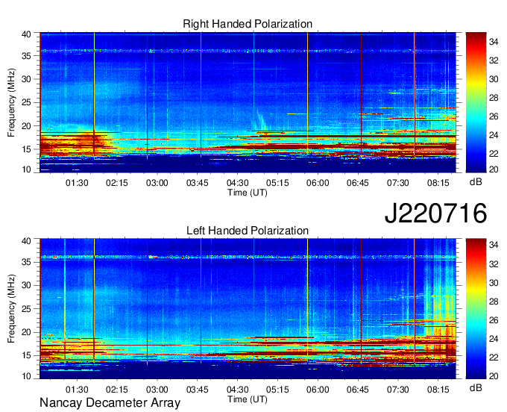507x412 pixels.
Task: Click the 25 MHz frequency tick of Right Handed plot
Action: (x=26, y=102)
